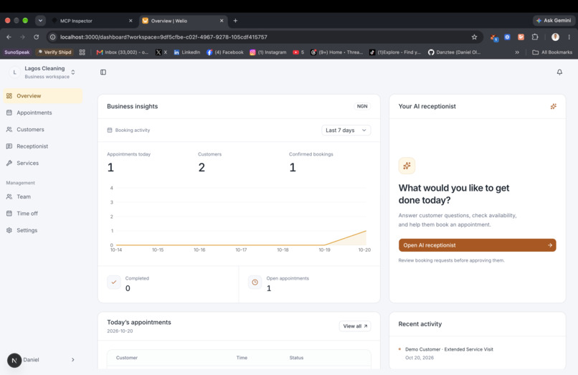
Task: Click the Open AI receptionist button
Action: pyautogui.click(x=478, y=245)
